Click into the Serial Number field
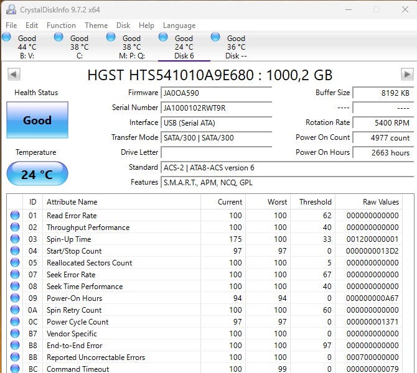417x373 pixels. [216, 108]
